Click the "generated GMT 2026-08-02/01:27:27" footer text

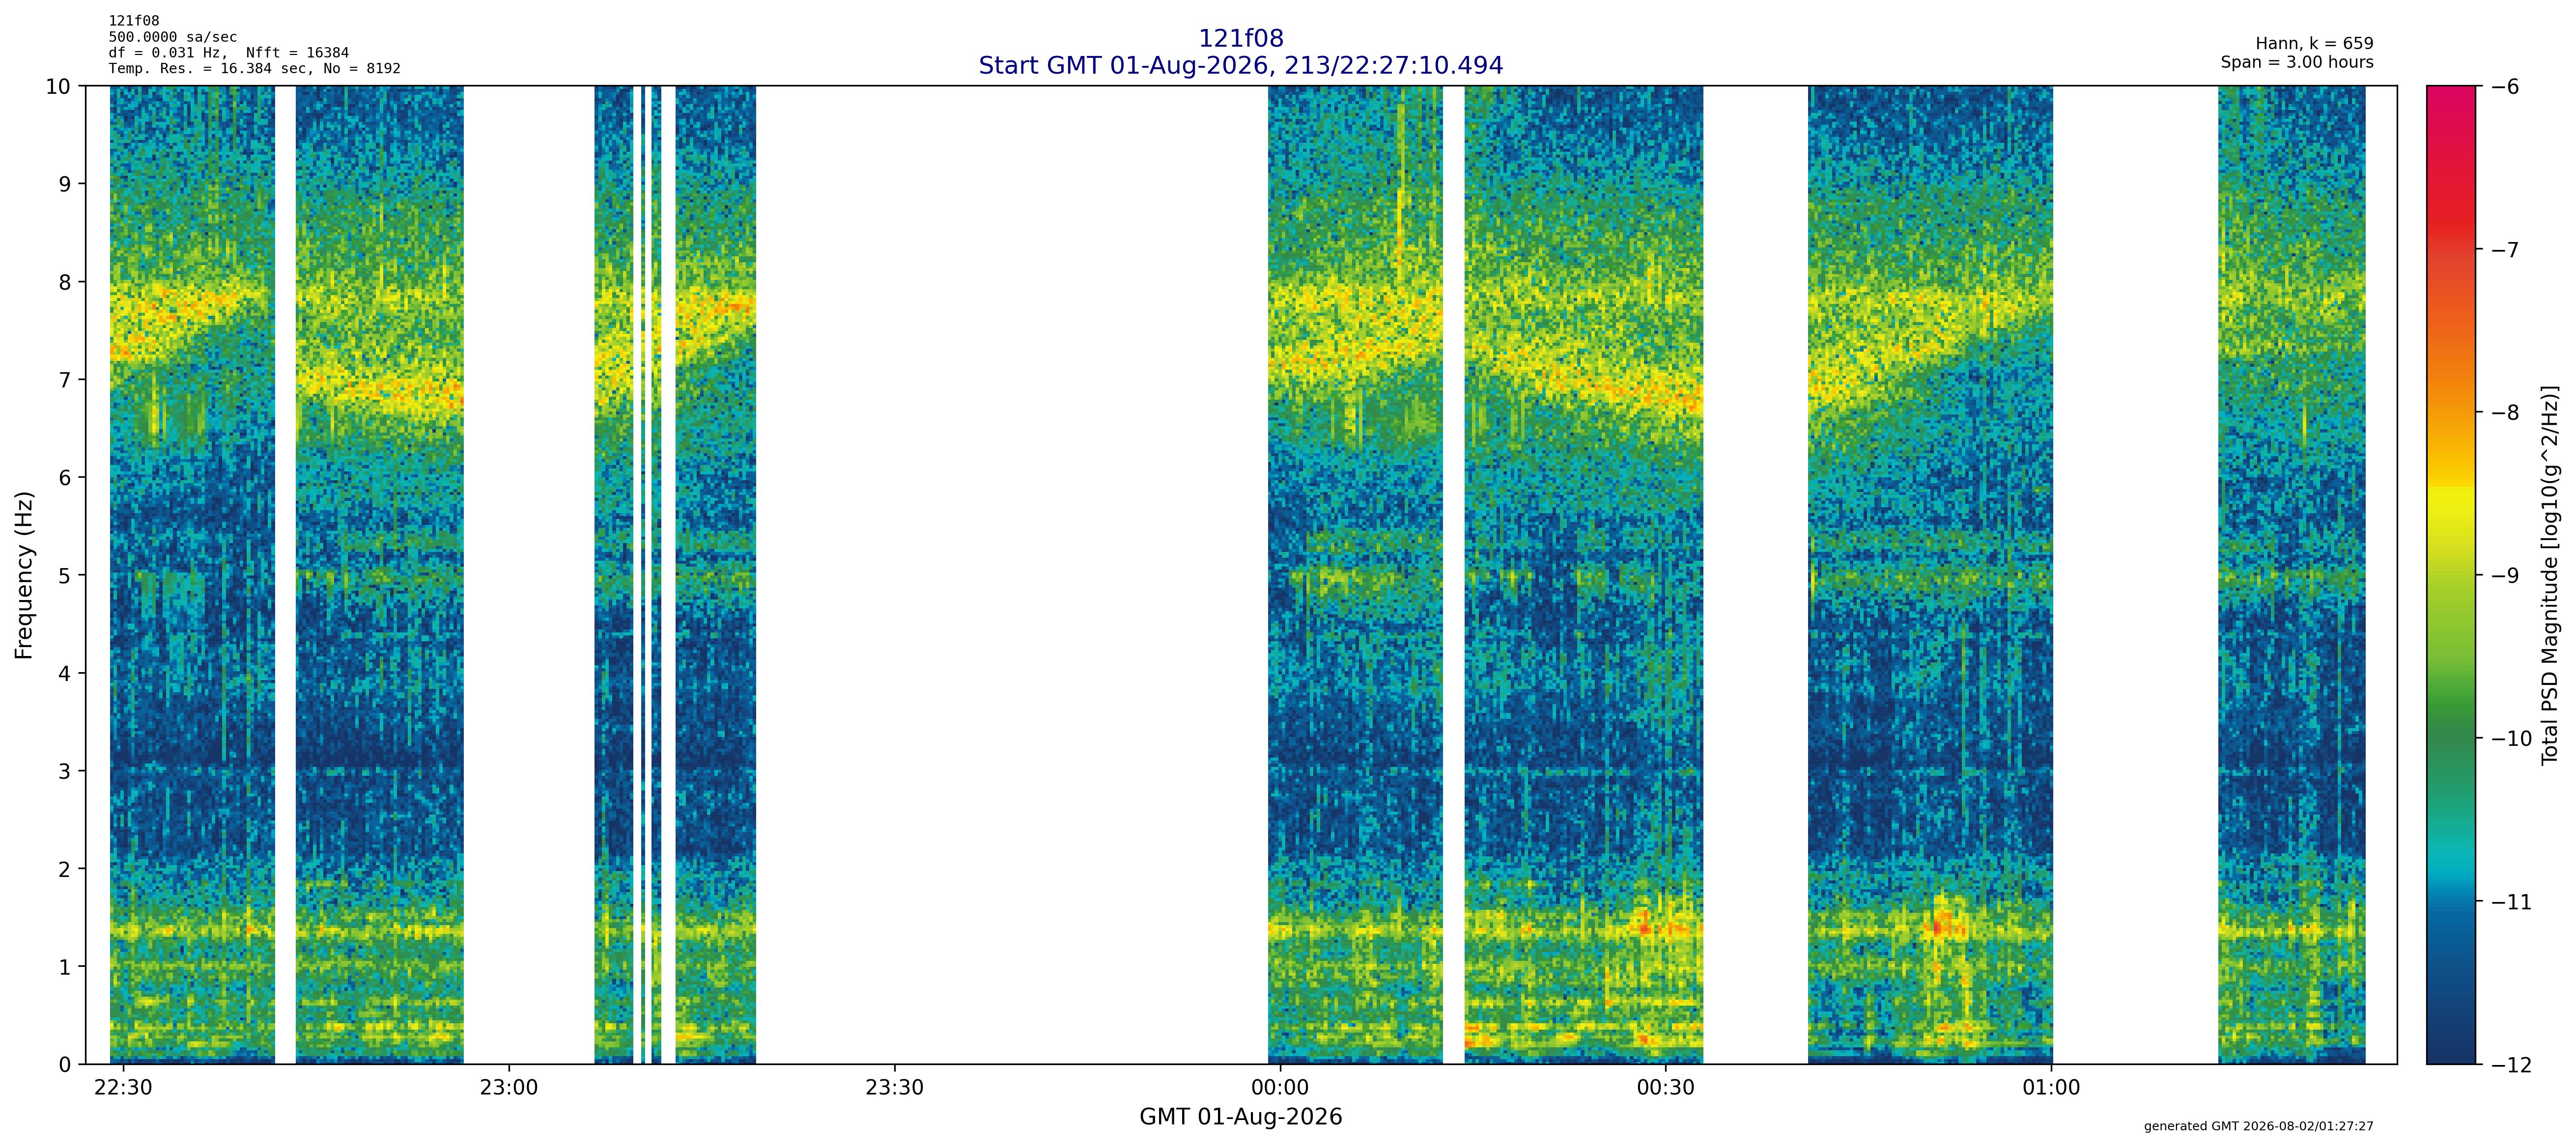click(x=2259, y=1126)
